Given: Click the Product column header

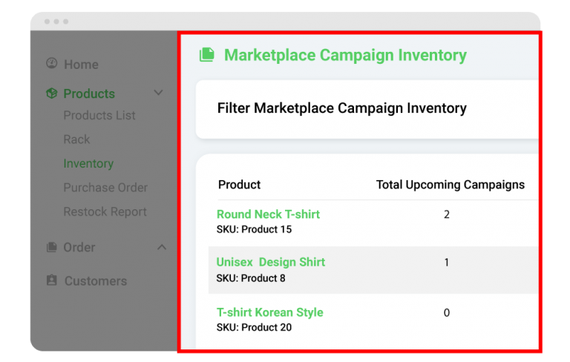Looking at the screenshot, I should [240, 185].
